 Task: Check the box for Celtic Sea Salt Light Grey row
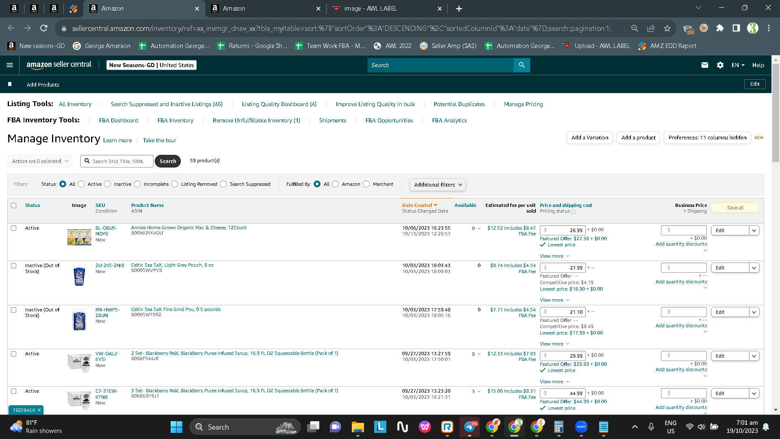click(14, 265)
